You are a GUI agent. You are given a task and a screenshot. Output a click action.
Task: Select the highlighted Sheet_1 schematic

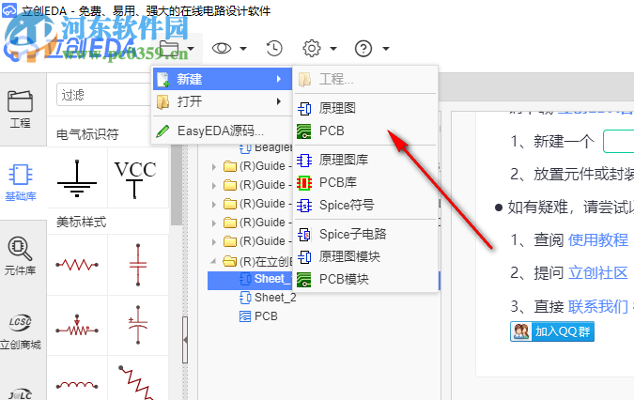[250, 279]
